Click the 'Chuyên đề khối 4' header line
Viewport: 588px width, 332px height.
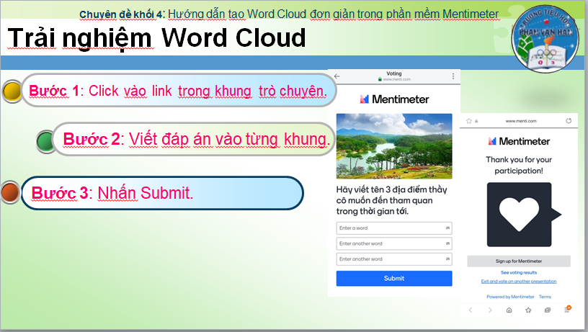[x=289, y=14]
